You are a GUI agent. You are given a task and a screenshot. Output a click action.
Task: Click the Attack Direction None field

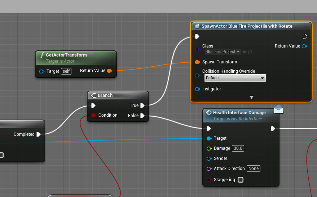[x=253, y=169]
